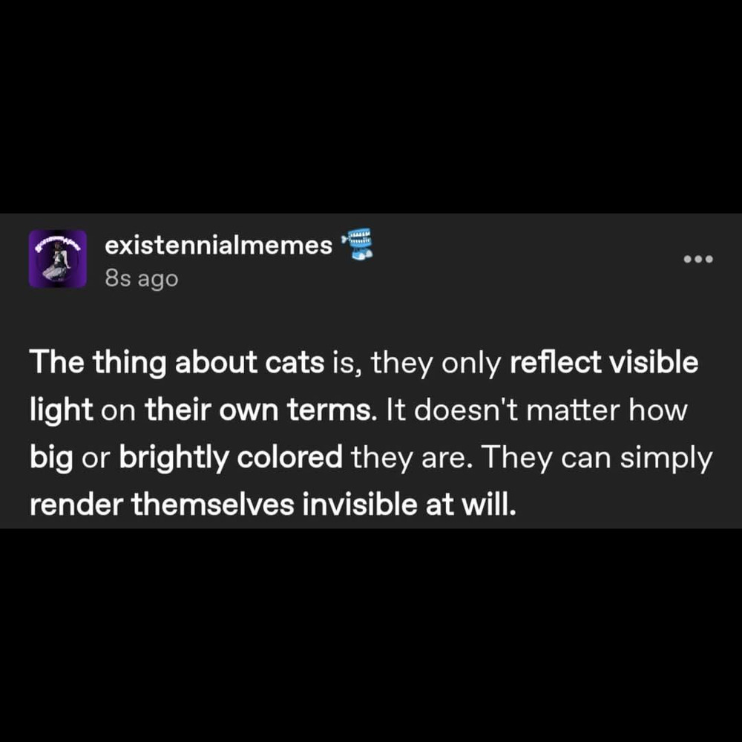
Task: Click the sentence "It doesn't matter how"
Action: click(536, 410)
